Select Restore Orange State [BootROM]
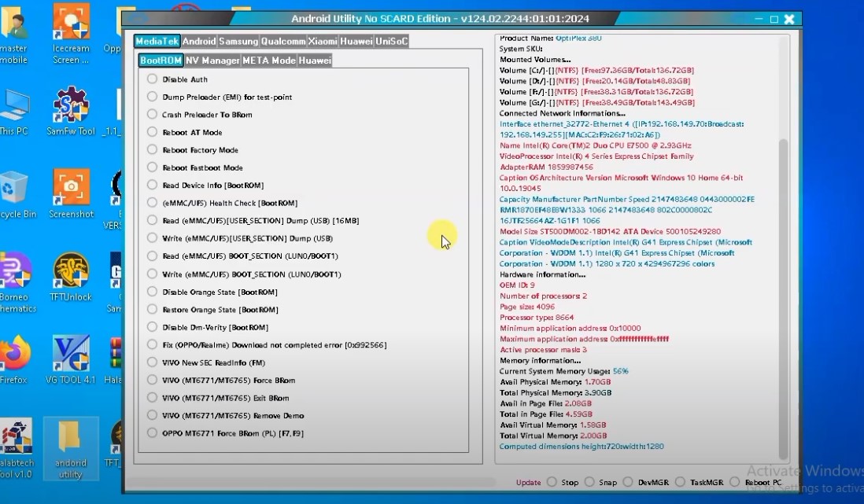This screenshot has width=864, height=504. [152, 309]
